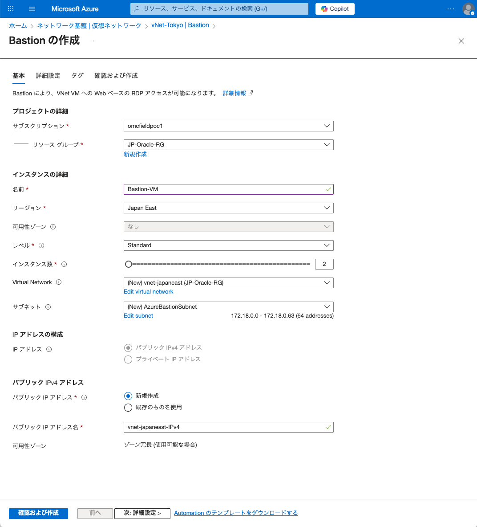Select プライベート IP アドレス radio button

128,360
